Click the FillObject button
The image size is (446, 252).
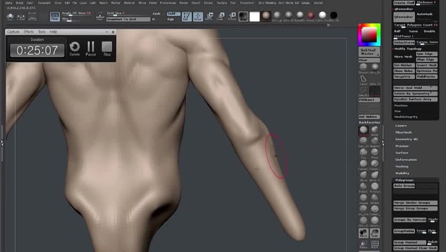tap(369, 100)
